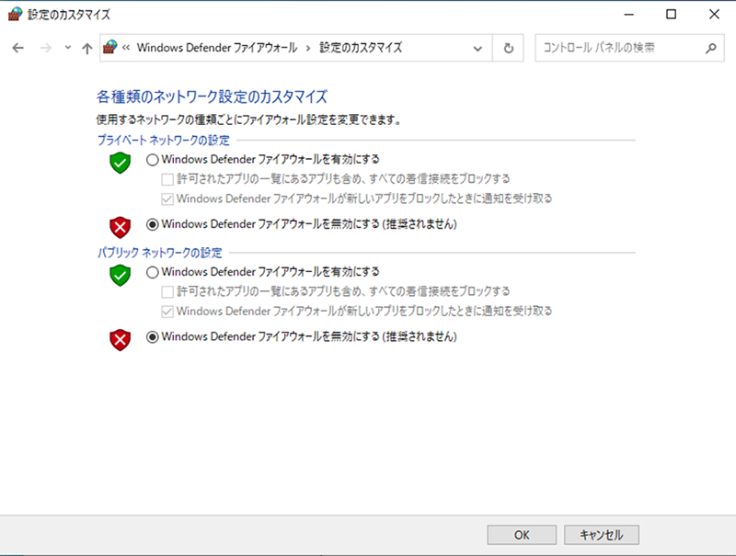Enable firewall for private network
The image size is (736, 556).
pyautogui.click(x=152, y=160)
